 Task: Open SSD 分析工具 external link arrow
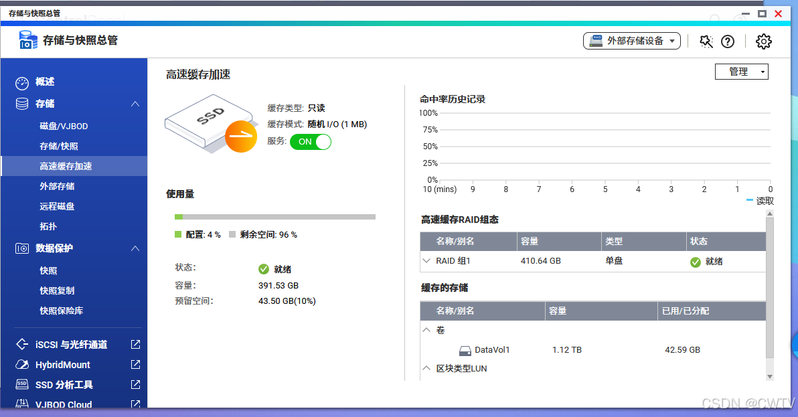point(135,384)
